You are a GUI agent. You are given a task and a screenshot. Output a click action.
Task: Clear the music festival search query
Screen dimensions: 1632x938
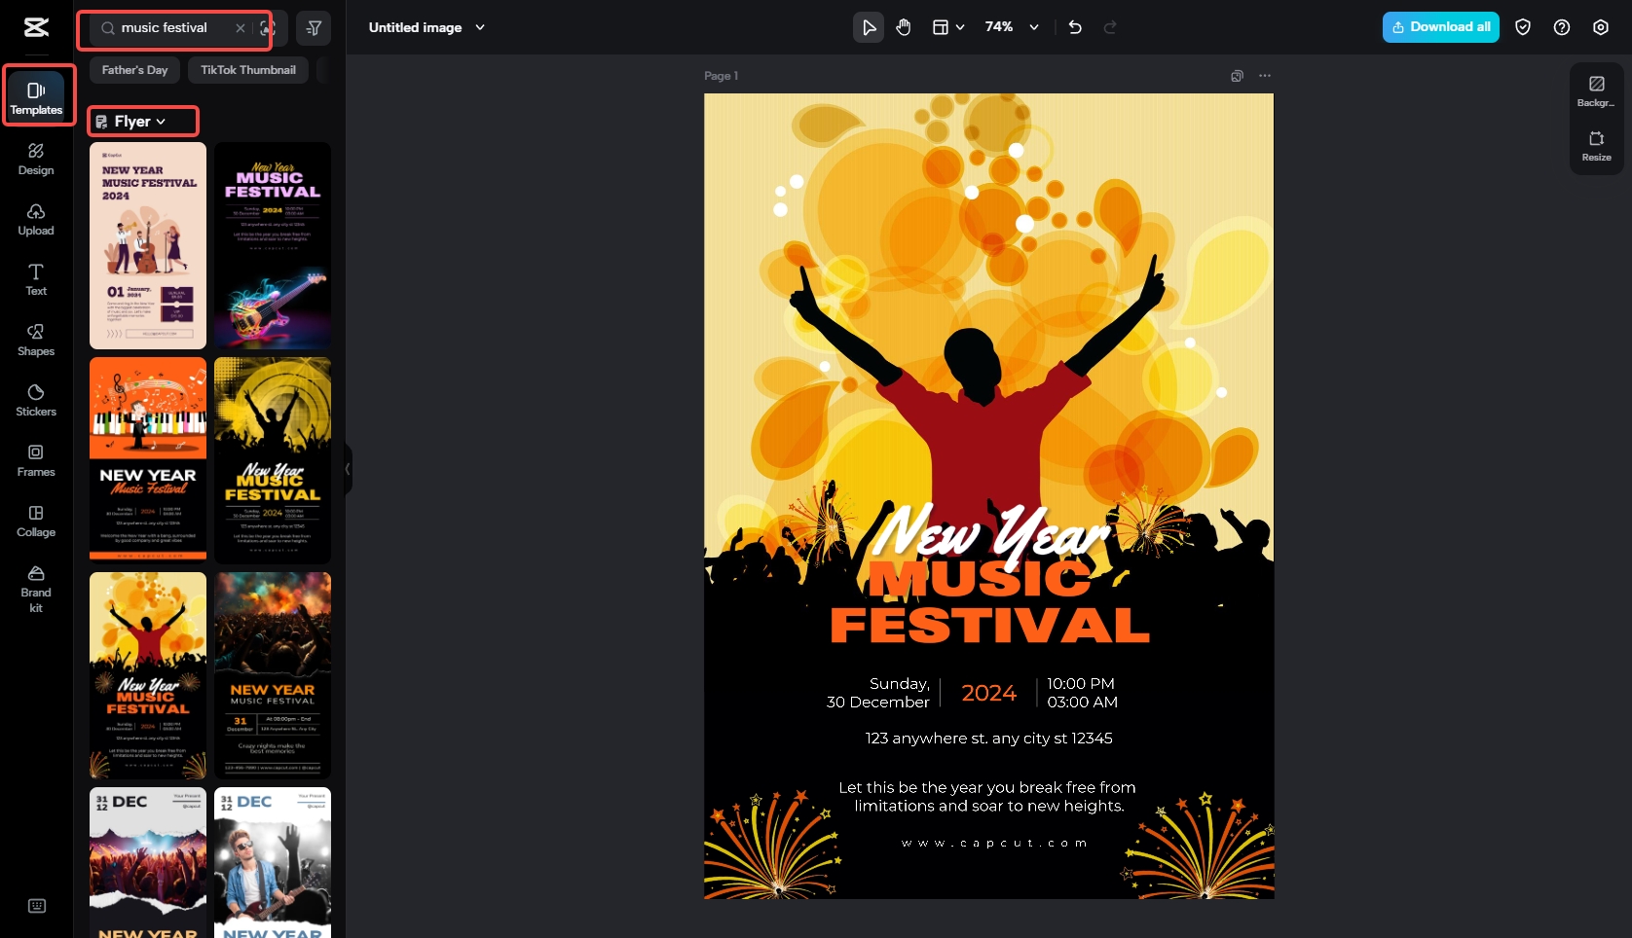pos(240,28)
